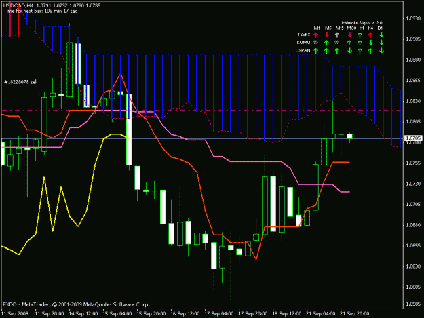Click the KUMO H4 green down arrow

click(370, 43)
